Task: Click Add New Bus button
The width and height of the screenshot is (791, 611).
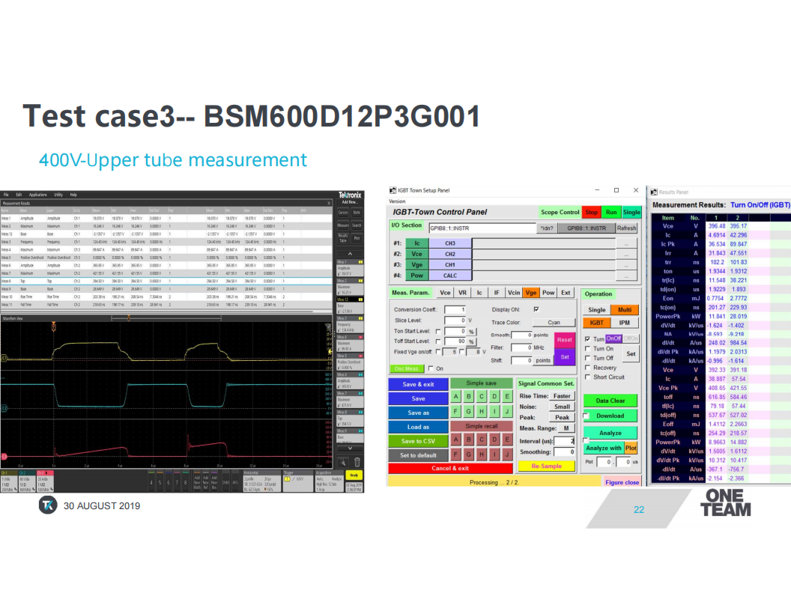Action: [214, 482]
